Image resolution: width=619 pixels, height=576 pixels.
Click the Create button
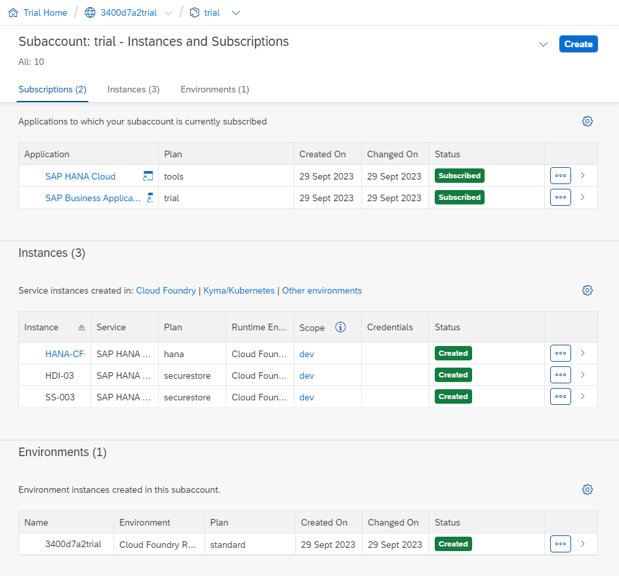[x=578, y=44]
